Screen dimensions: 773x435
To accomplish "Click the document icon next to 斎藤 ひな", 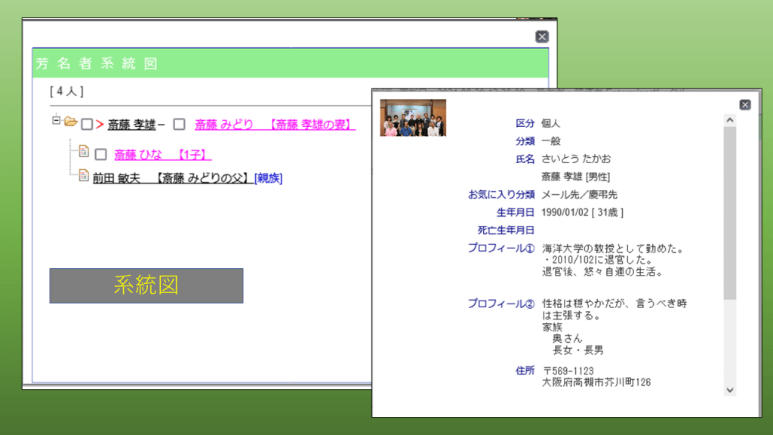I will [x=84, y=152].
